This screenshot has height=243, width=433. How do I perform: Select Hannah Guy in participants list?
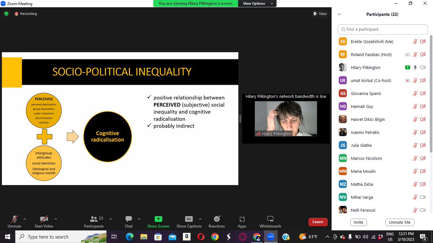(382, 106)
